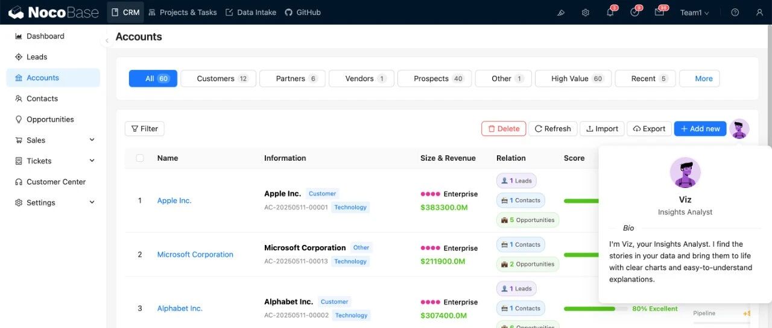Click the Import button

coord(602,129)
